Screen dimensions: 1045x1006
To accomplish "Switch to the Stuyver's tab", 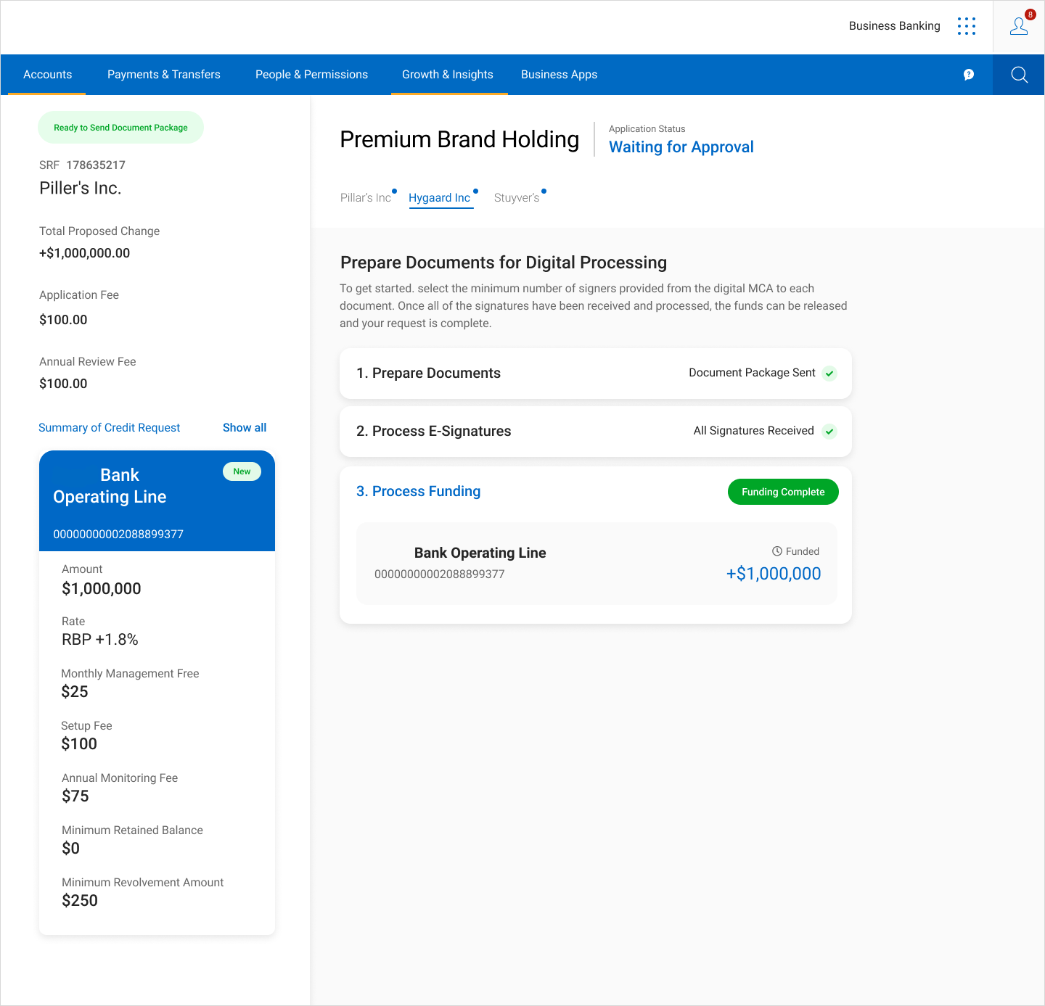I will click(517, 198).
